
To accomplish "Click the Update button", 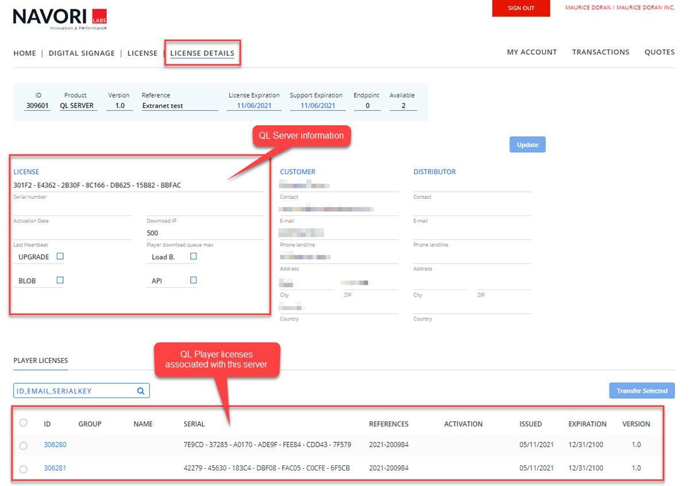I will tap(527, 145).
